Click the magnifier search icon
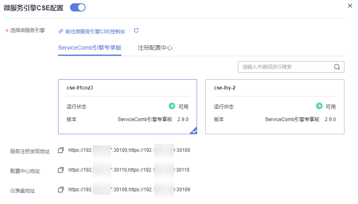The image size is (358, 204). pos(337,67)
